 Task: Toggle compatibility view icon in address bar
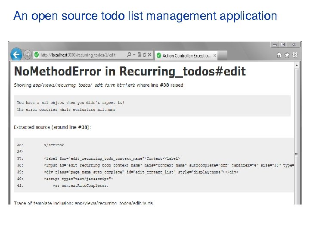tap(139, 54)
